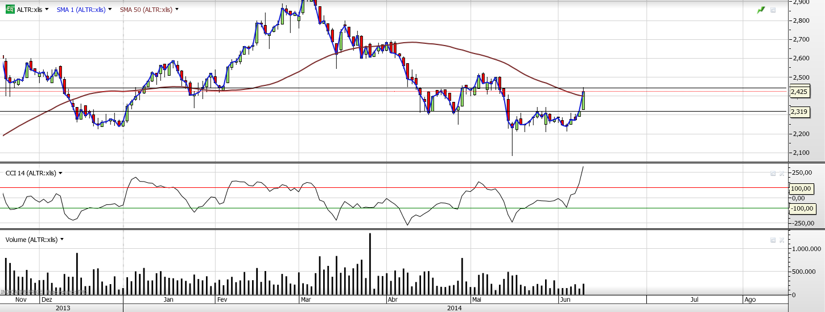Close the CCI 14 indicator panel
The width and height of the screenshot is (825, 312).
tap(781, 173)
